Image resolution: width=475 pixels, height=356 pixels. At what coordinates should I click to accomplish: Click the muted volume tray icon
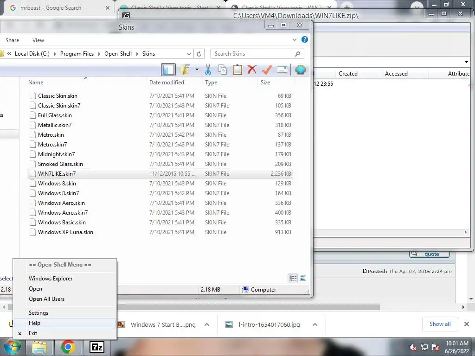(x=413, y=348)
